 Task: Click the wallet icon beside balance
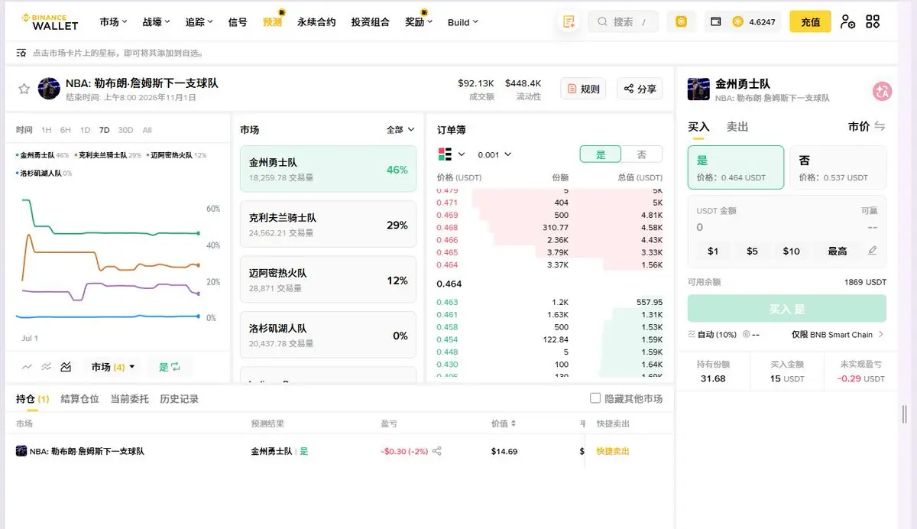(716, 22)
